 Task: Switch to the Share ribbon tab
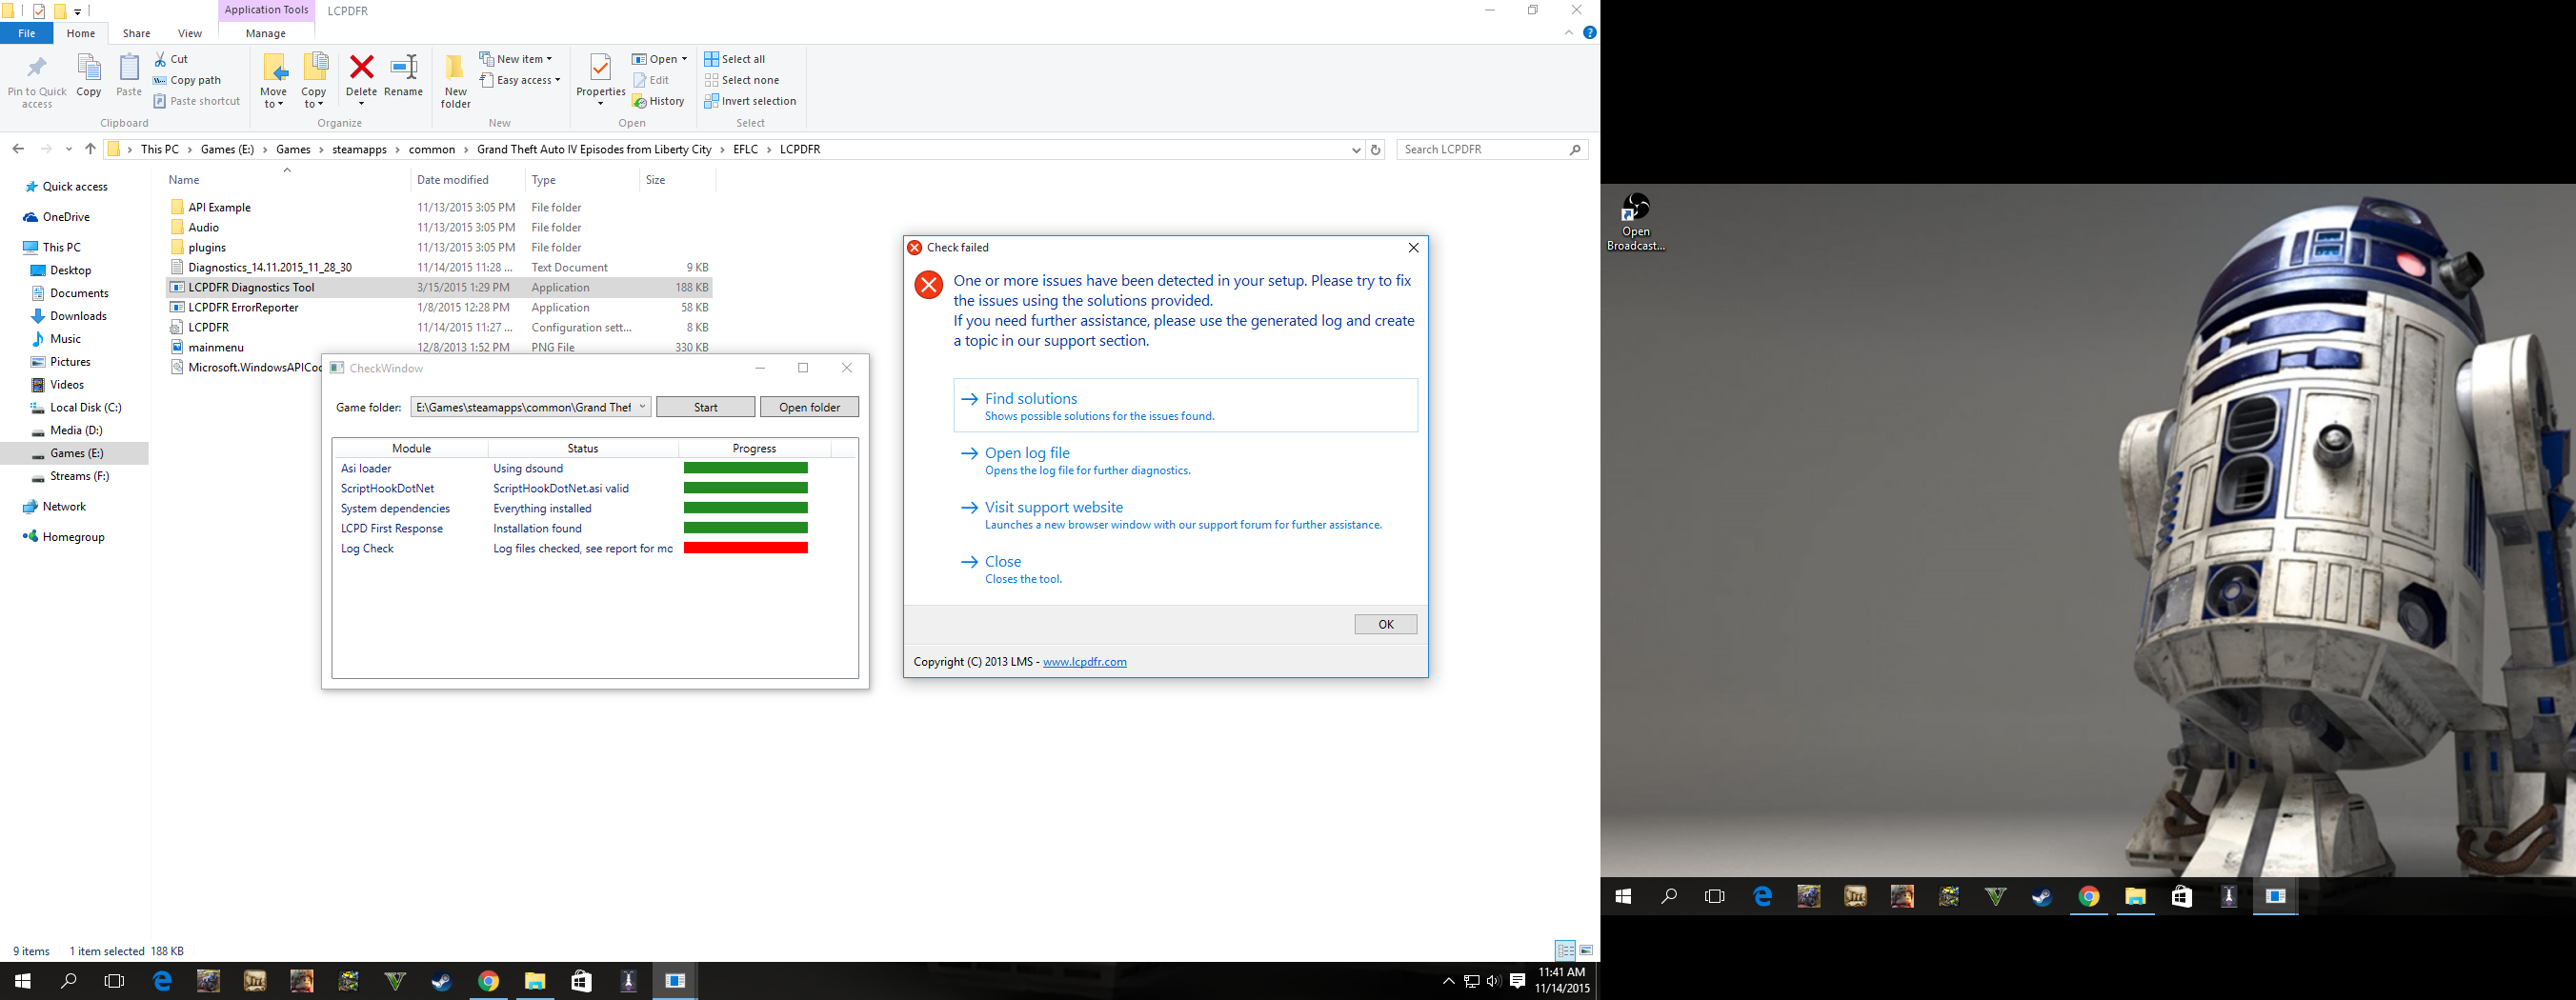pyautogui.click(x=137, y=33)
